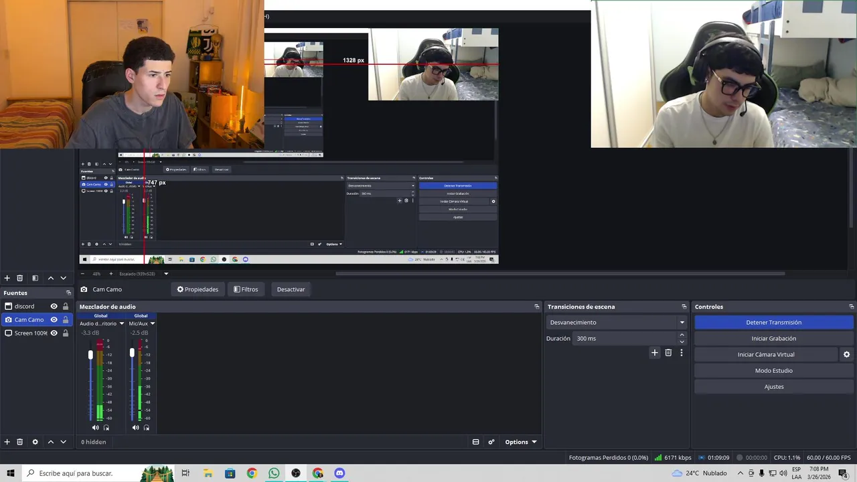857x482 pixels.
Task: Remove the scene transition with the trash icon
Action: [668, 353]
